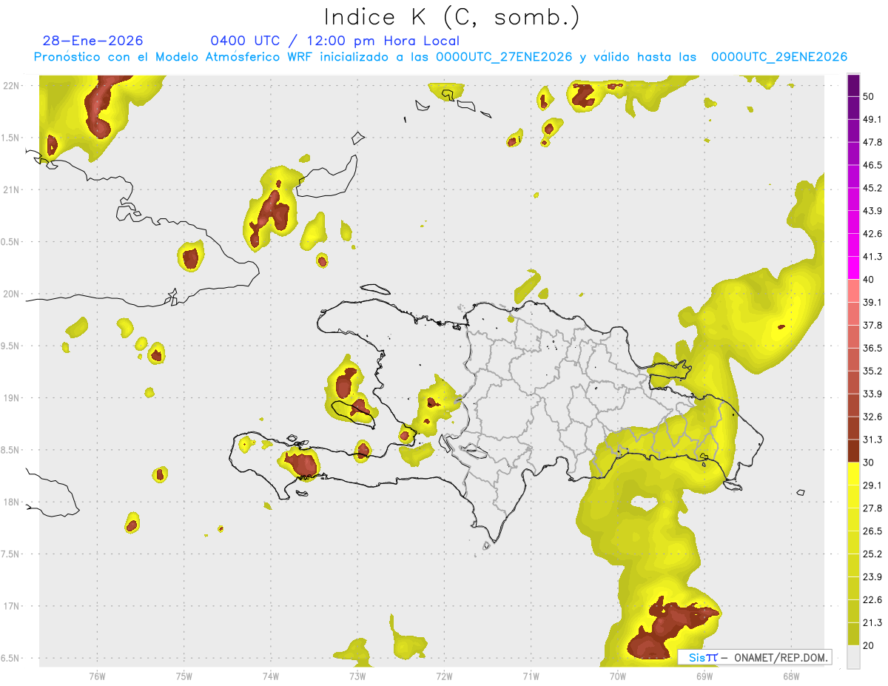Select the magenta swatch between 40 and 41.3
This screenshot has width=888, height=686.
tap(853, 268)
